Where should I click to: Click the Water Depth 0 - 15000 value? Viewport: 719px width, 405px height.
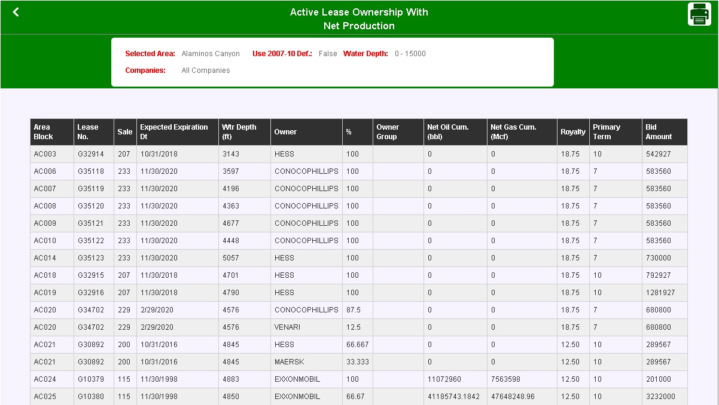pyautogui.click(x=410, y=54)
